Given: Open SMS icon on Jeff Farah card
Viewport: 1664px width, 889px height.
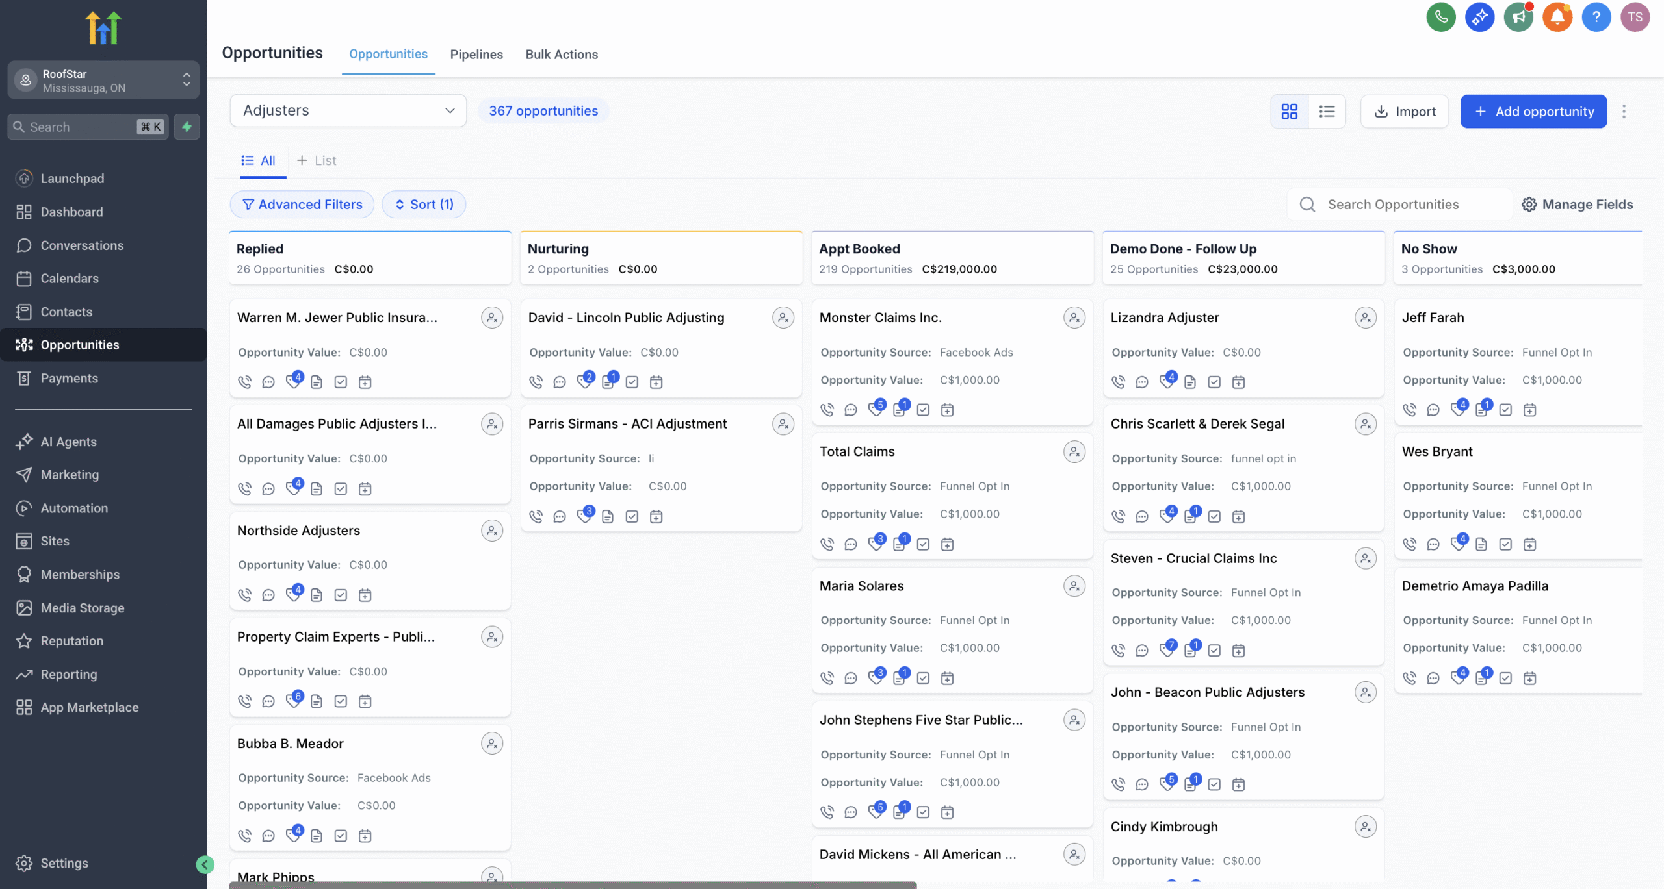Looking at the screenshot, I should (x=1433, y=410).
